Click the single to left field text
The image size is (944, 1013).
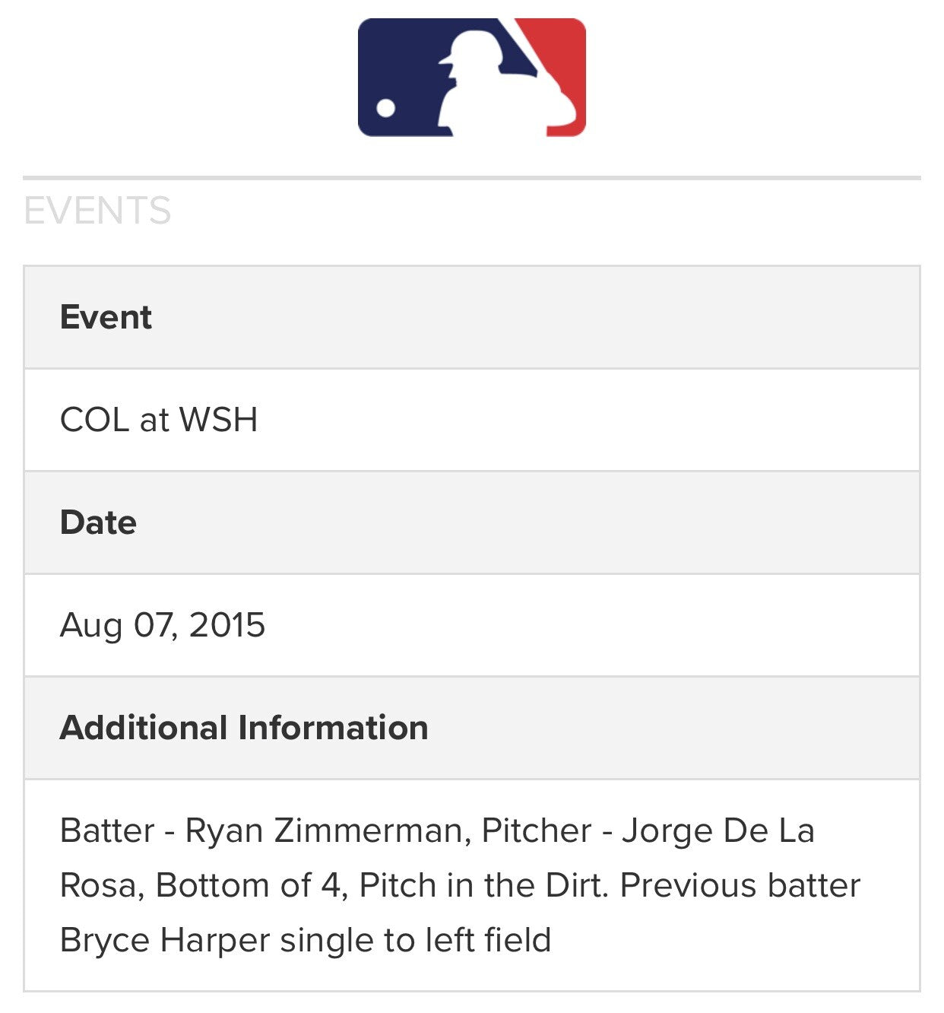(415, 940)
